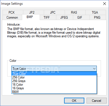Switch to the PCX tab

pos(13,12)
